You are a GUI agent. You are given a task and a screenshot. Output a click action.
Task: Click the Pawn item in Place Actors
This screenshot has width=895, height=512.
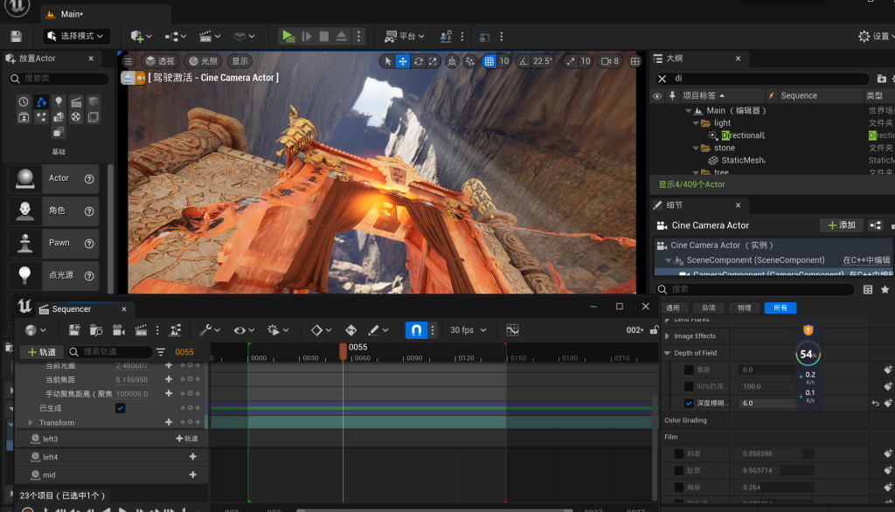53,243
